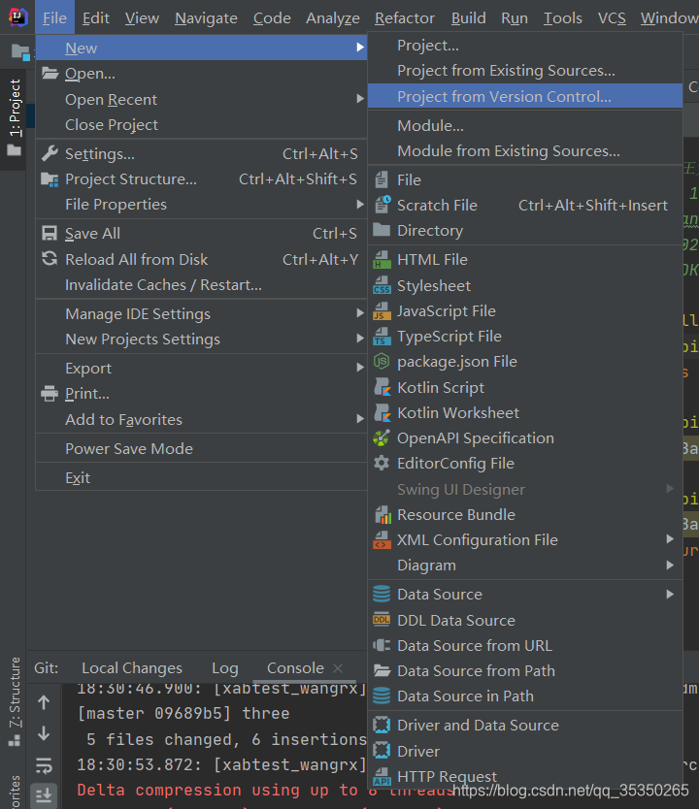Click the up arrow in Git console
This screenshot has width=699, height=809.
[44, 702]
